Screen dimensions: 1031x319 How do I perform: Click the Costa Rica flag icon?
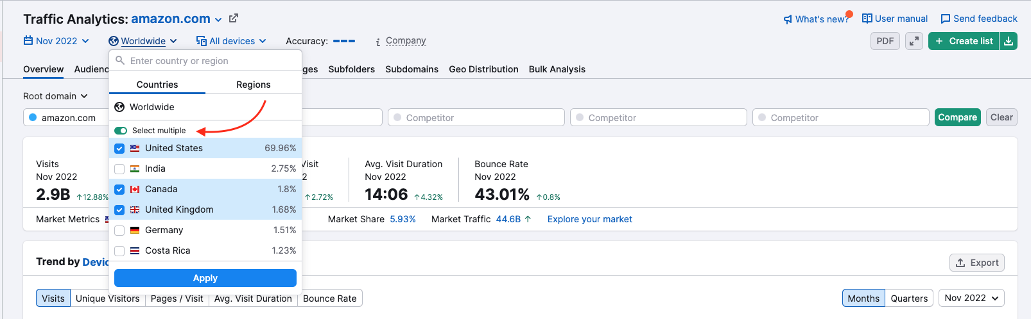tap(135, 250)
